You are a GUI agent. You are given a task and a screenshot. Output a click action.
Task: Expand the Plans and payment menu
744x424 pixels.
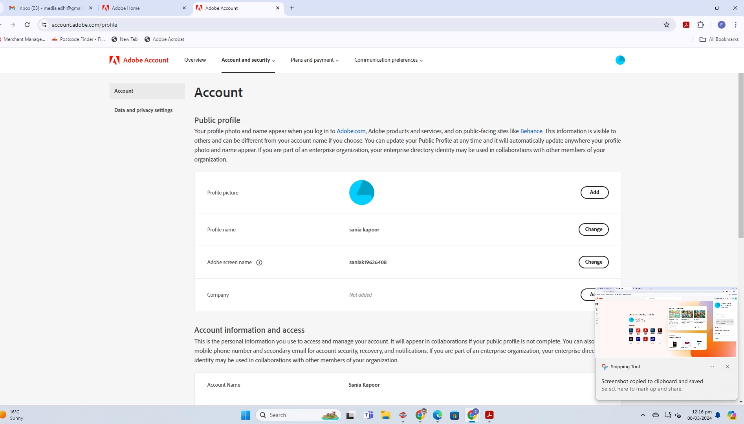pos(315,60)
